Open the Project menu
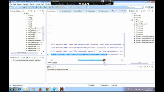164x92 pixels. click(x=38, y=4)
